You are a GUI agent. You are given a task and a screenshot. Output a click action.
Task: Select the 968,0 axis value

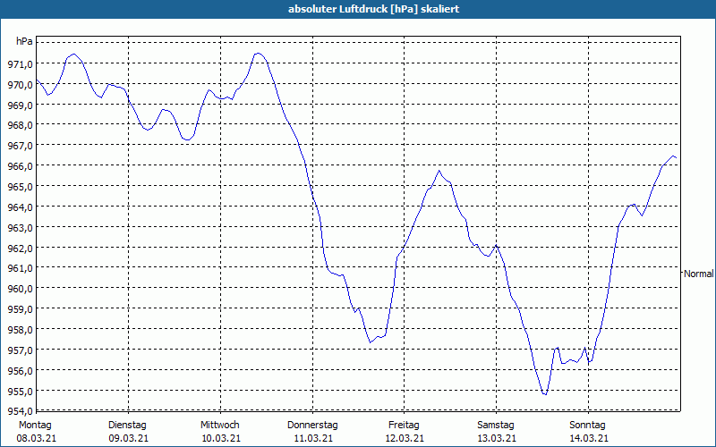tap(20, 125)
